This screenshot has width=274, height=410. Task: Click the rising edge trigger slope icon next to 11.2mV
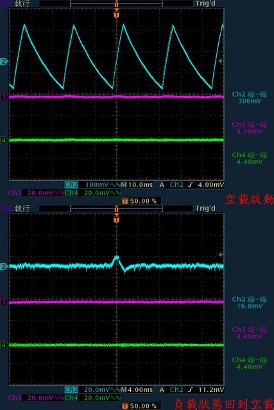(191, 390)
